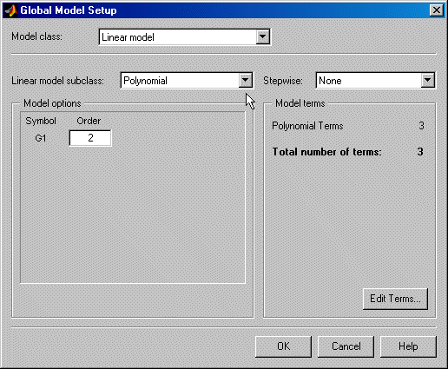Open the Stepwise dropdown arrow
The width and height of the screenshot is (448, 369).
tap(428, 80)
